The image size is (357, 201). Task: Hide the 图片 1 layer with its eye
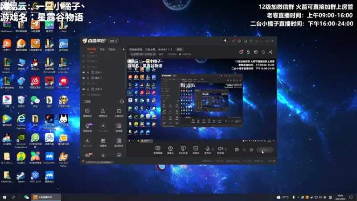point(83,78)
